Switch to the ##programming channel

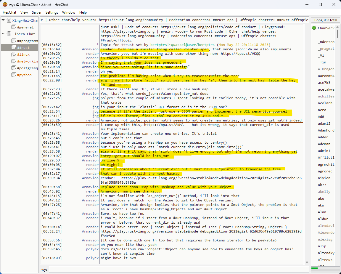(x=27, y=41)
